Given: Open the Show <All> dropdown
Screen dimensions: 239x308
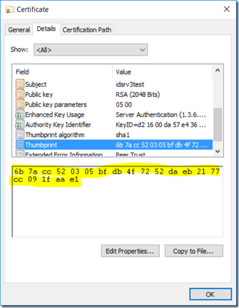Looking at the screenshot, I should click(91, 49).
